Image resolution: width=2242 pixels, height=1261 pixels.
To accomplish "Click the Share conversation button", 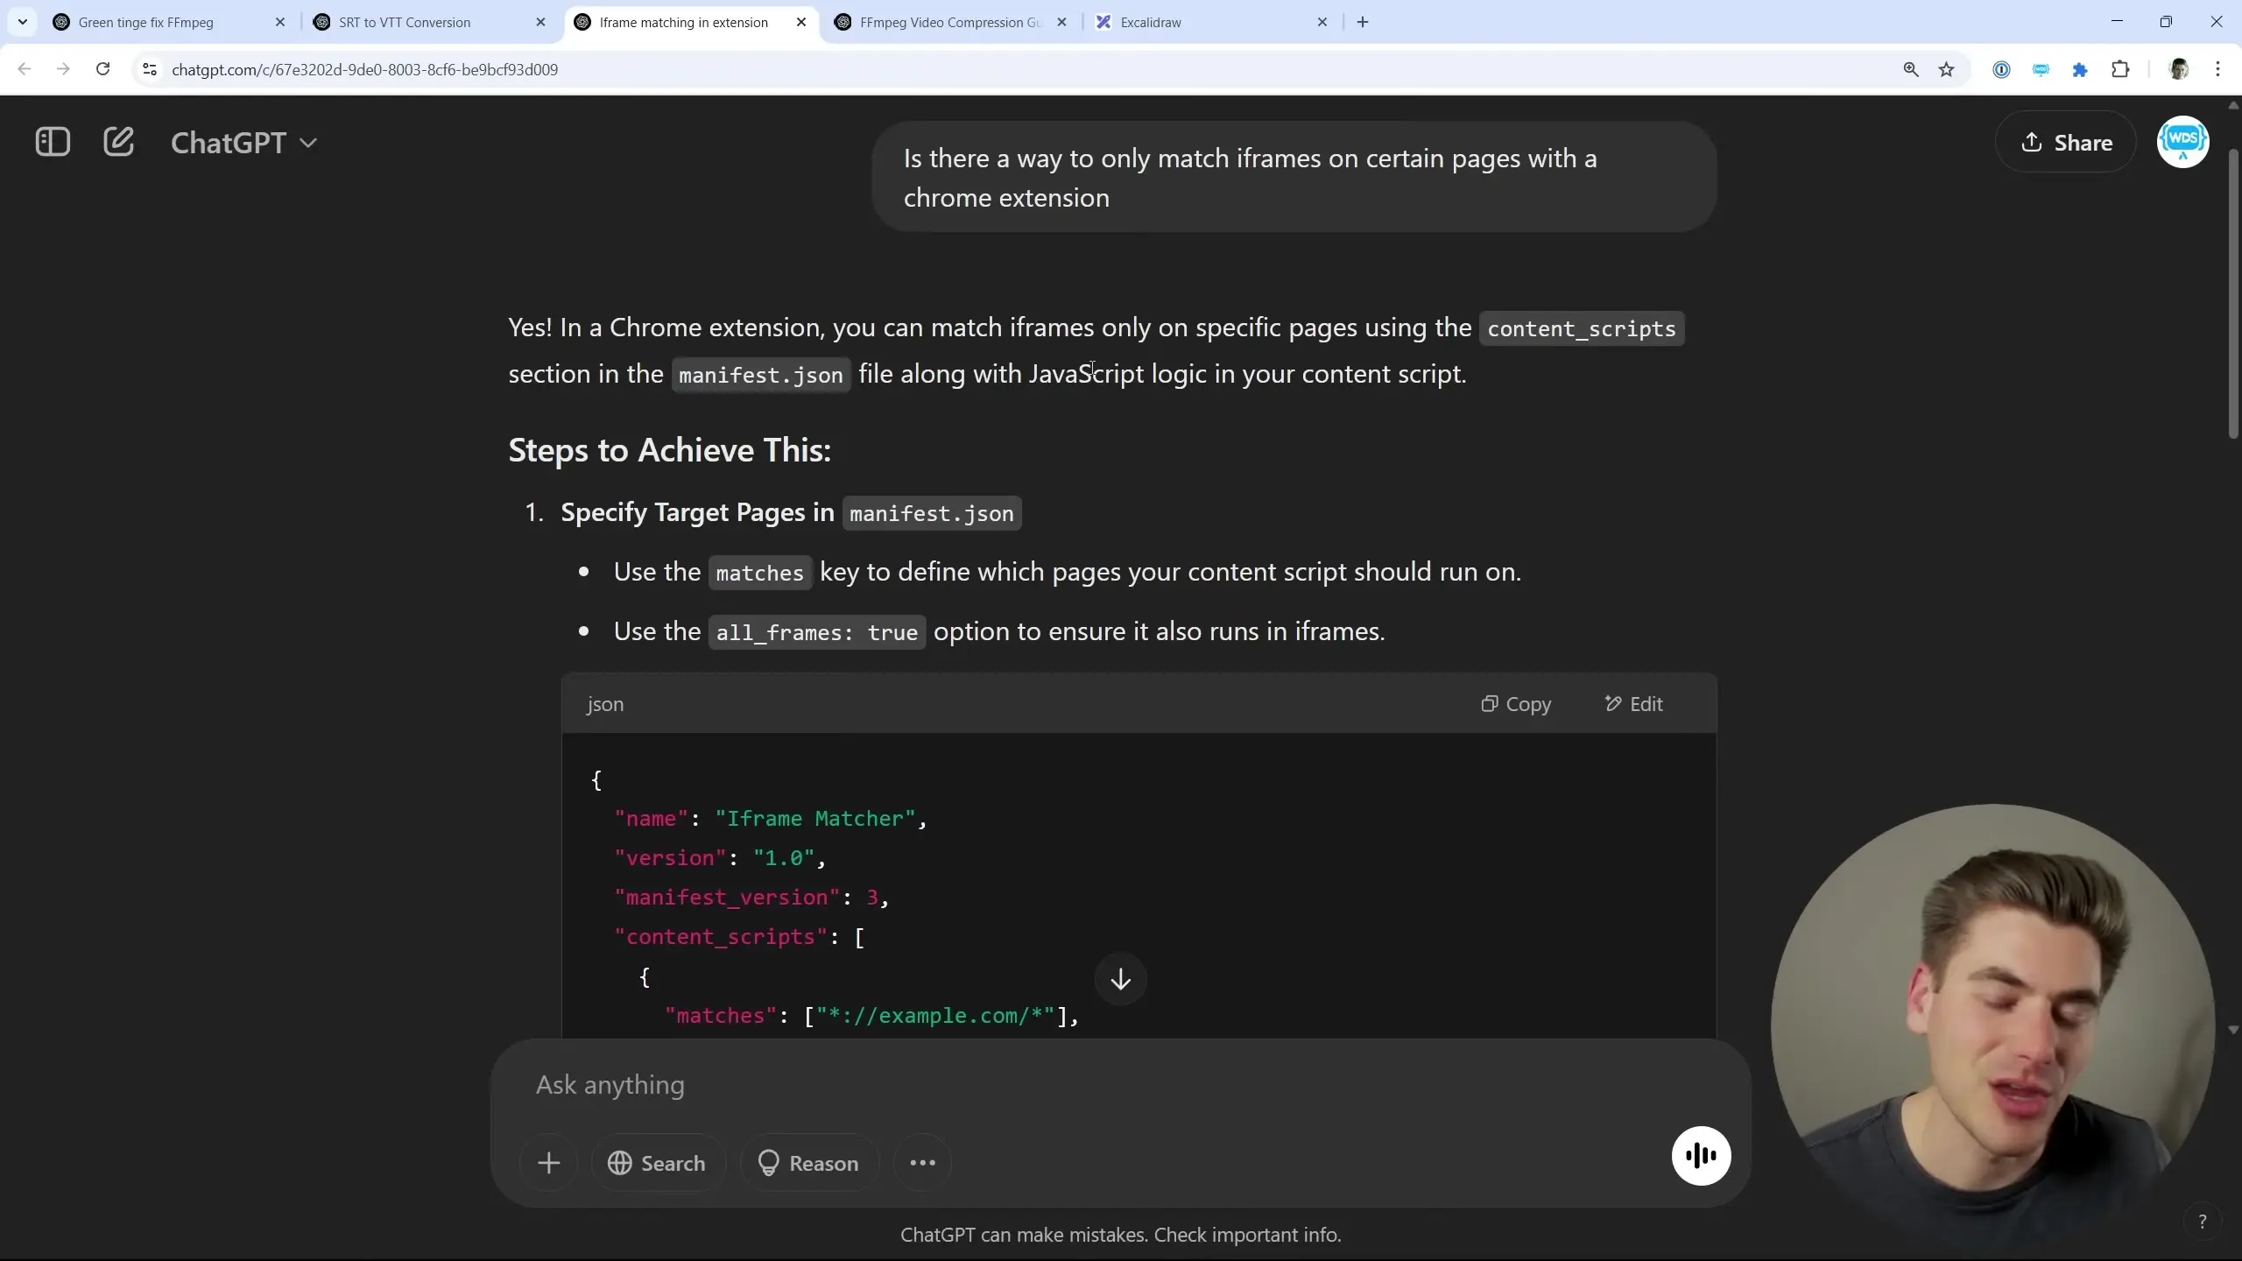I will (x=2066, y=142).
